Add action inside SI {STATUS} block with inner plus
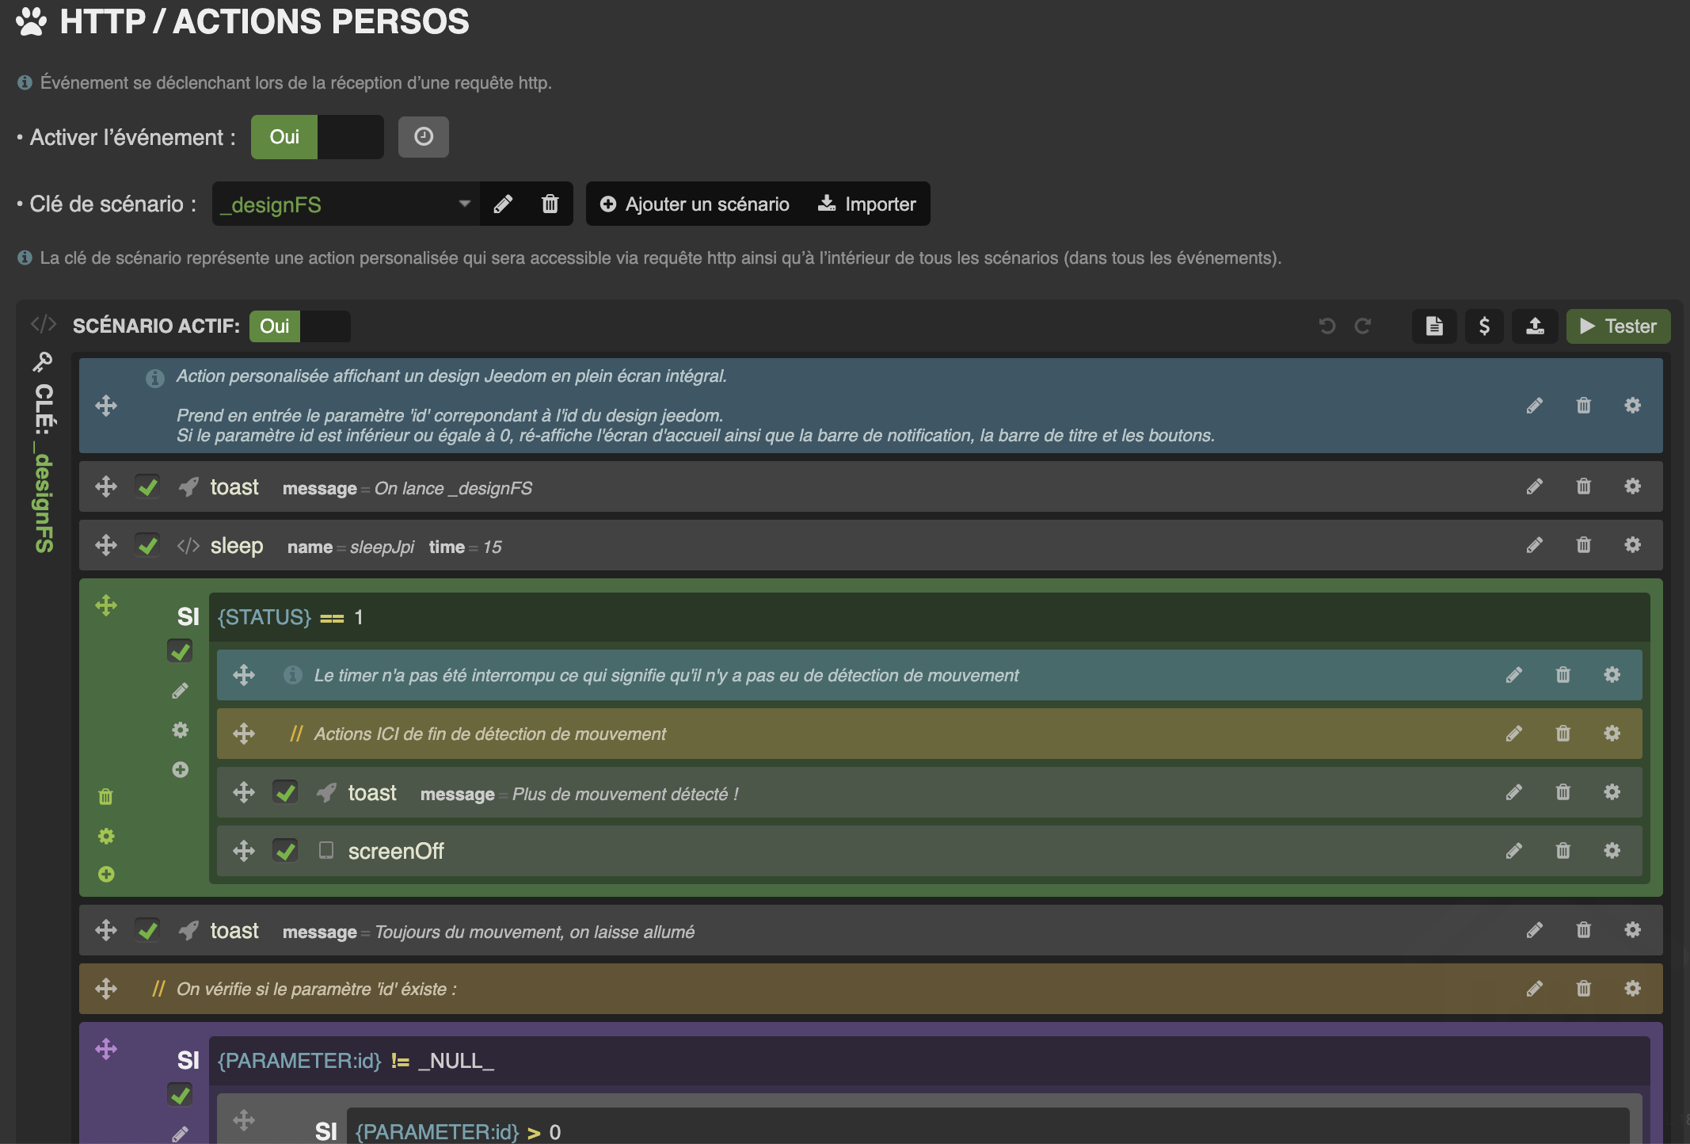This screenshot has height=1144, width=1690. point(181,770)
